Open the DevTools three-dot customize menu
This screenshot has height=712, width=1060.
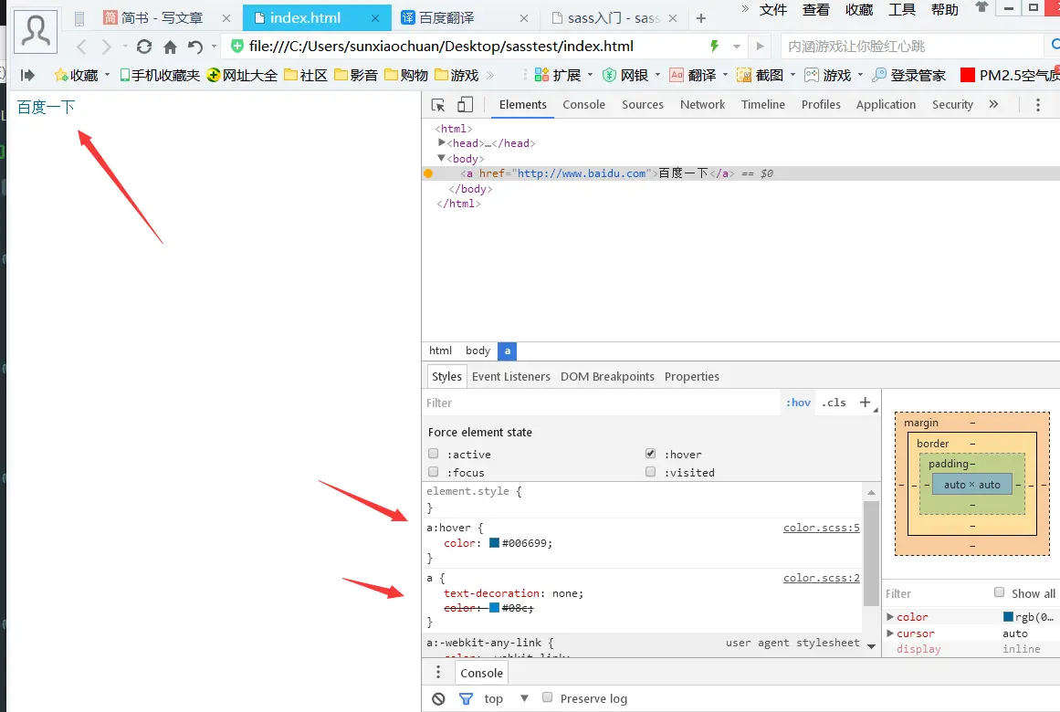click(1038, 105)
